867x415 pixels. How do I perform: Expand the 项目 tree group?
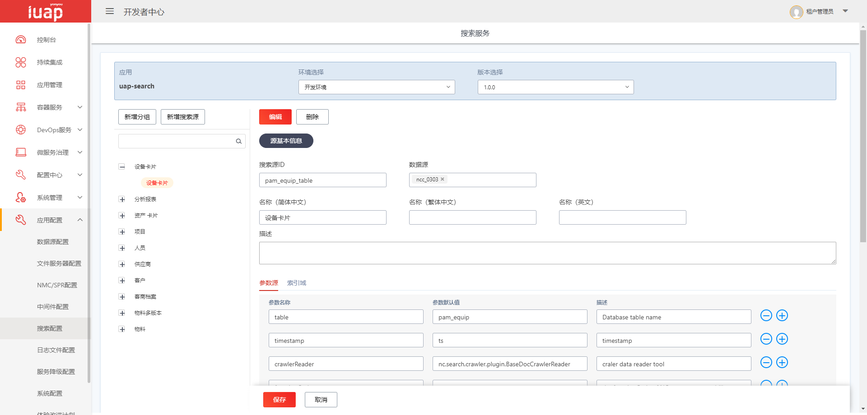(122, 231)
